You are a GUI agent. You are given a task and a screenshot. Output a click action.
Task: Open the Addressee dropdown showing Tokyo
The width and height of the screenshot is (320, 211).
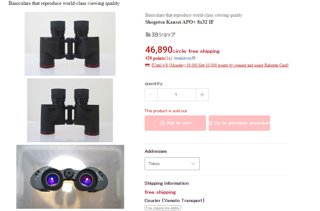[172, 164]
